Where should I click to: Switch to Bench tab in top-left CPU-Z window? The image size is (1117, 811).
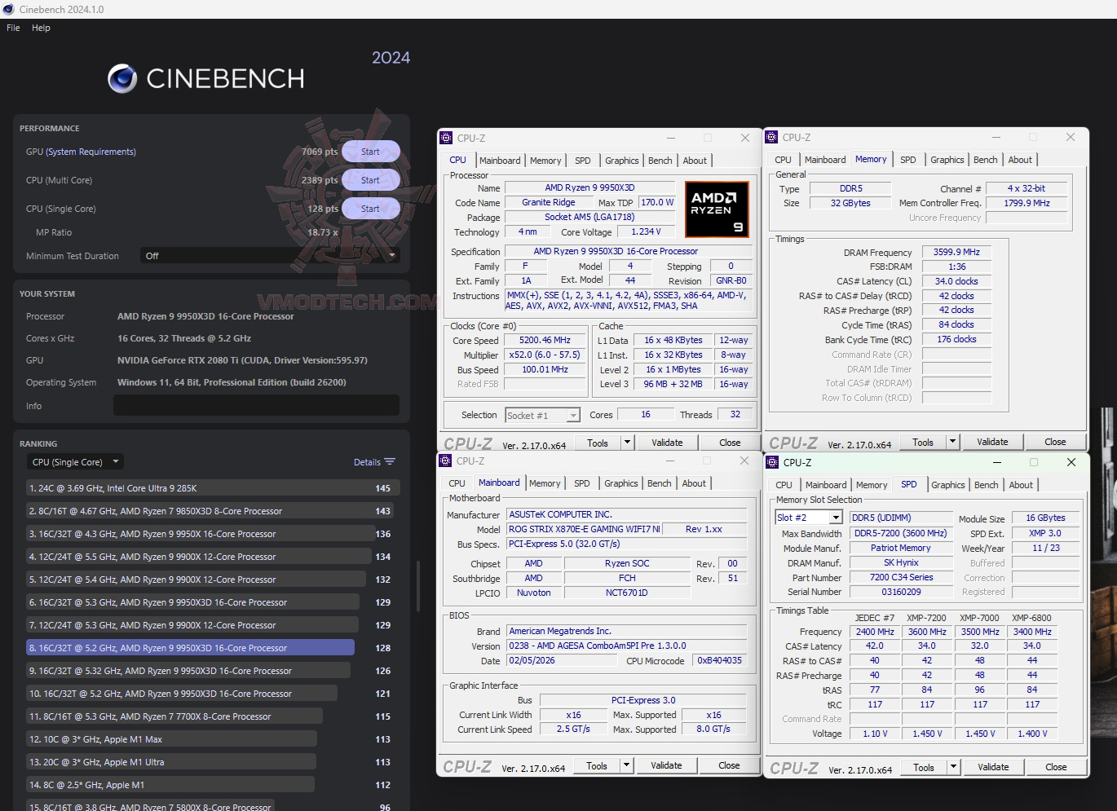[x=660, y=161]
